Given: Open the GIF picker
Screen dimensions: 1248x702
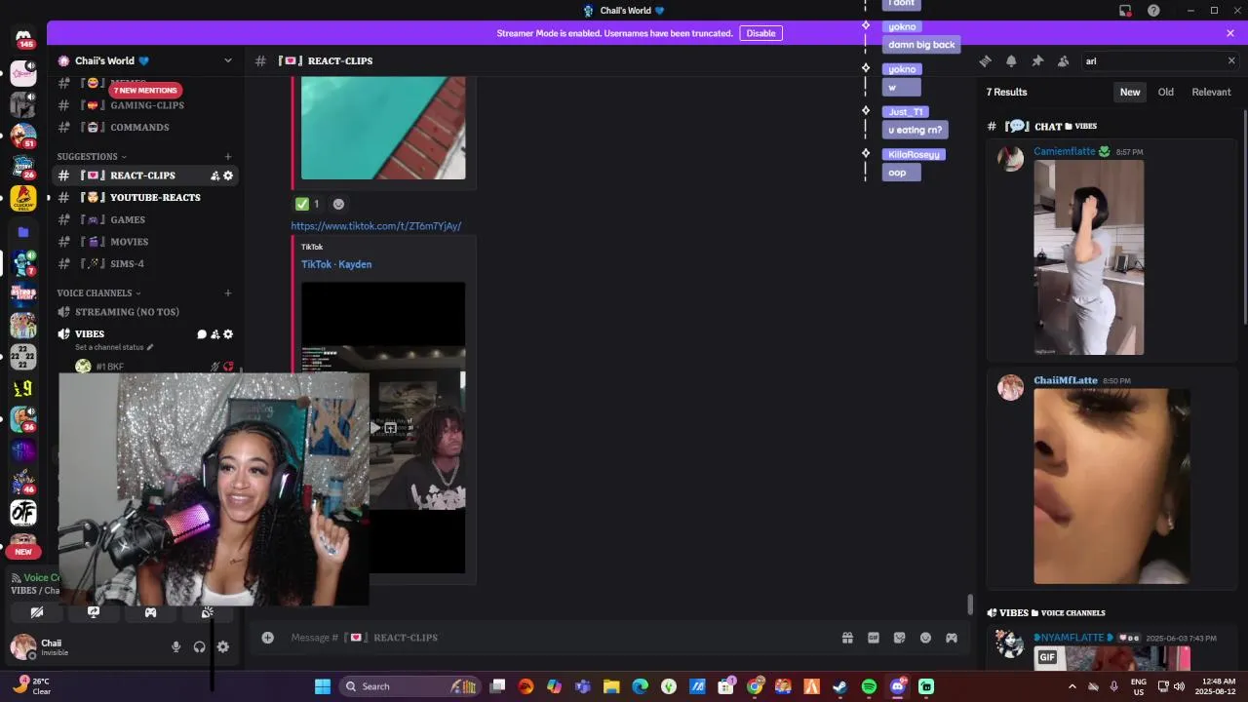Looking at the screenshot, I should [x=874, y=638].
